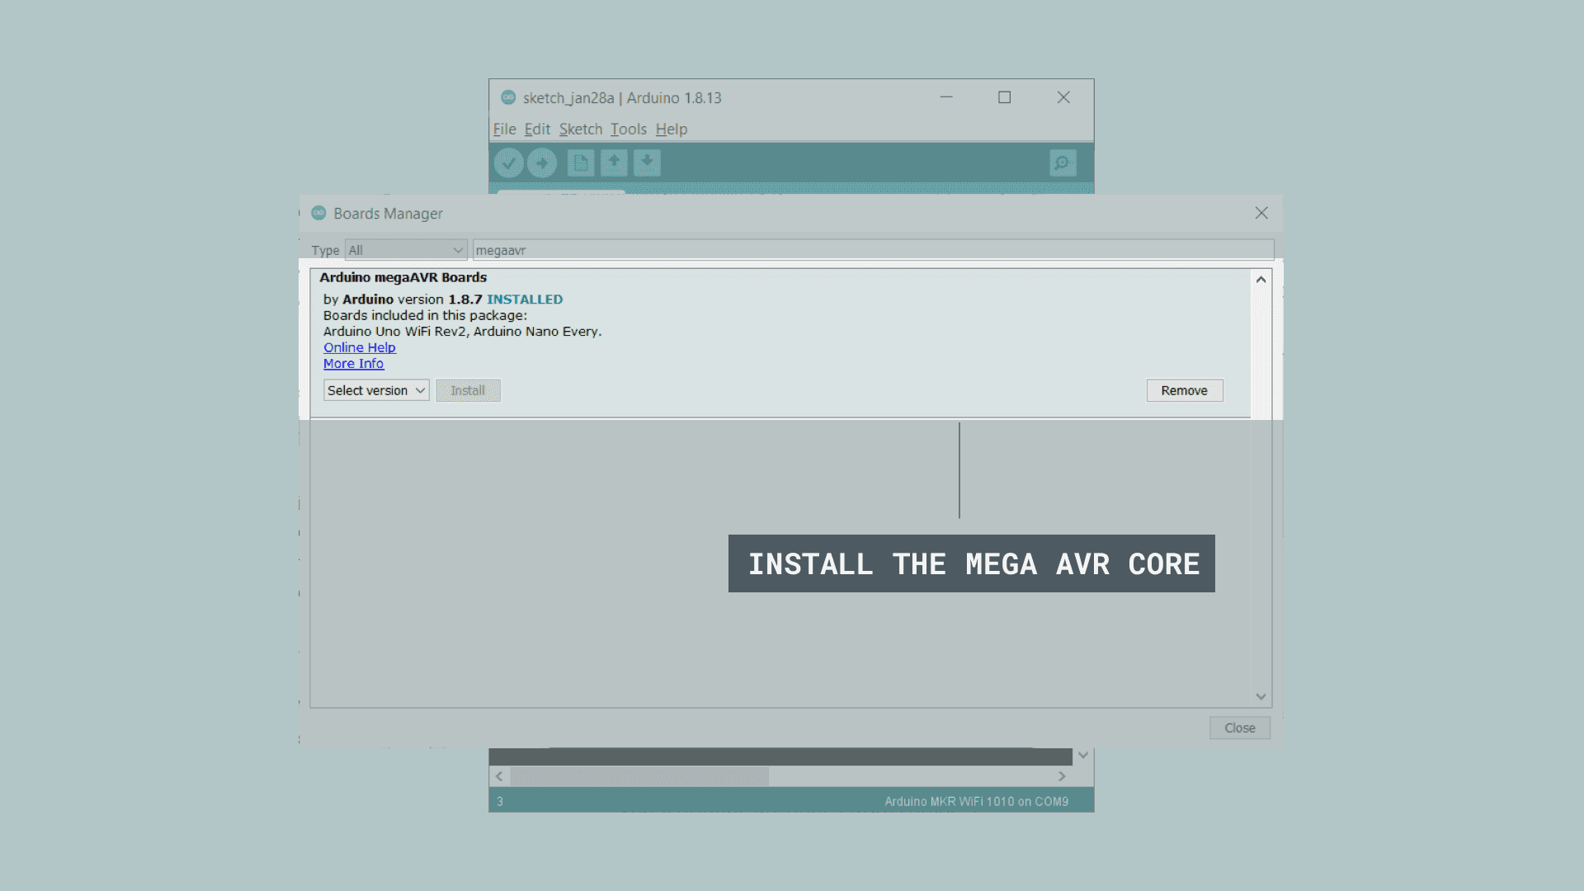1584x891 pixels.
Task: Open the Tools menu
Action: click(x=628, y=130)
